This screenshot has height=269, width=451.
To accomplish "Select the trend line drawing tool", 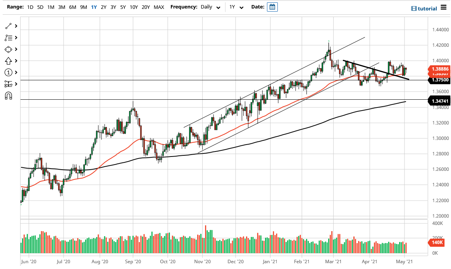I will [x=9, y=26].
